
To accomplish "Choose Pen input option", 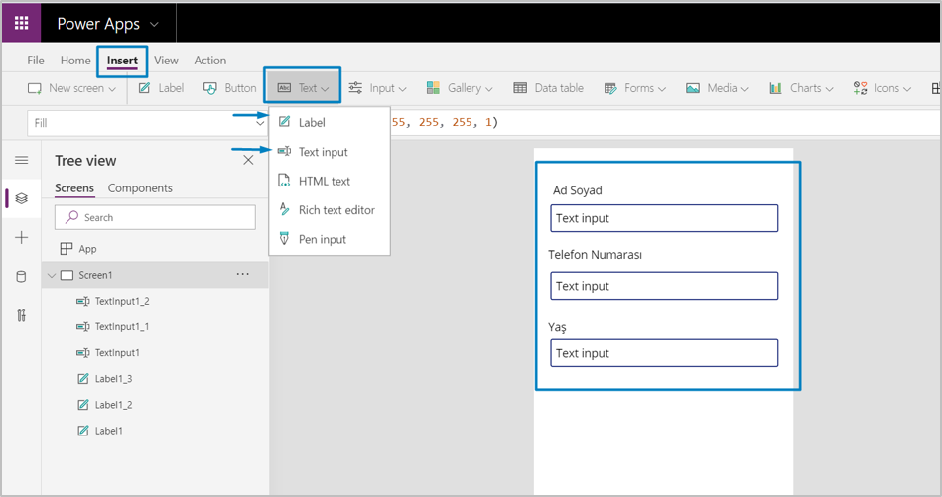I will coord(330,239).
